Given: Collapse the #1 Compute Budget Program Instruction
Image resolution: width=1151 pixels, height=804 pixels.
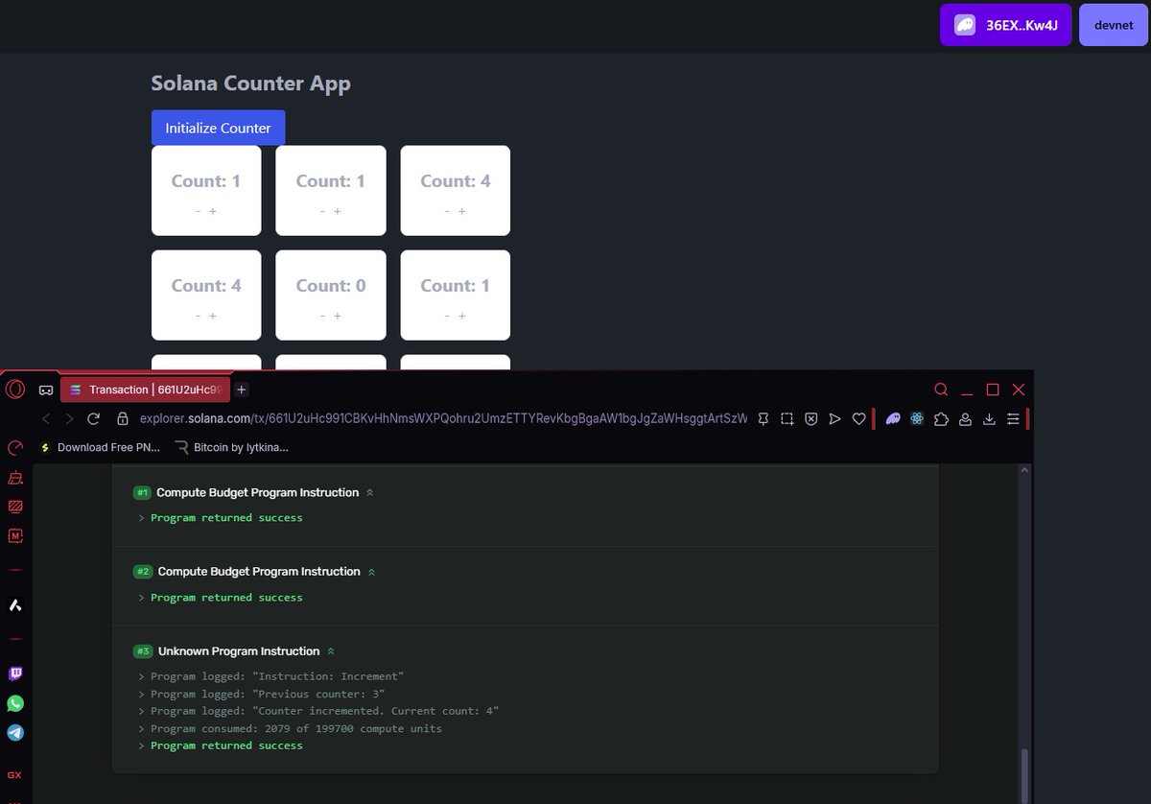Looking at the screenshot, I should pyautogui.click(x=370, y=493).
